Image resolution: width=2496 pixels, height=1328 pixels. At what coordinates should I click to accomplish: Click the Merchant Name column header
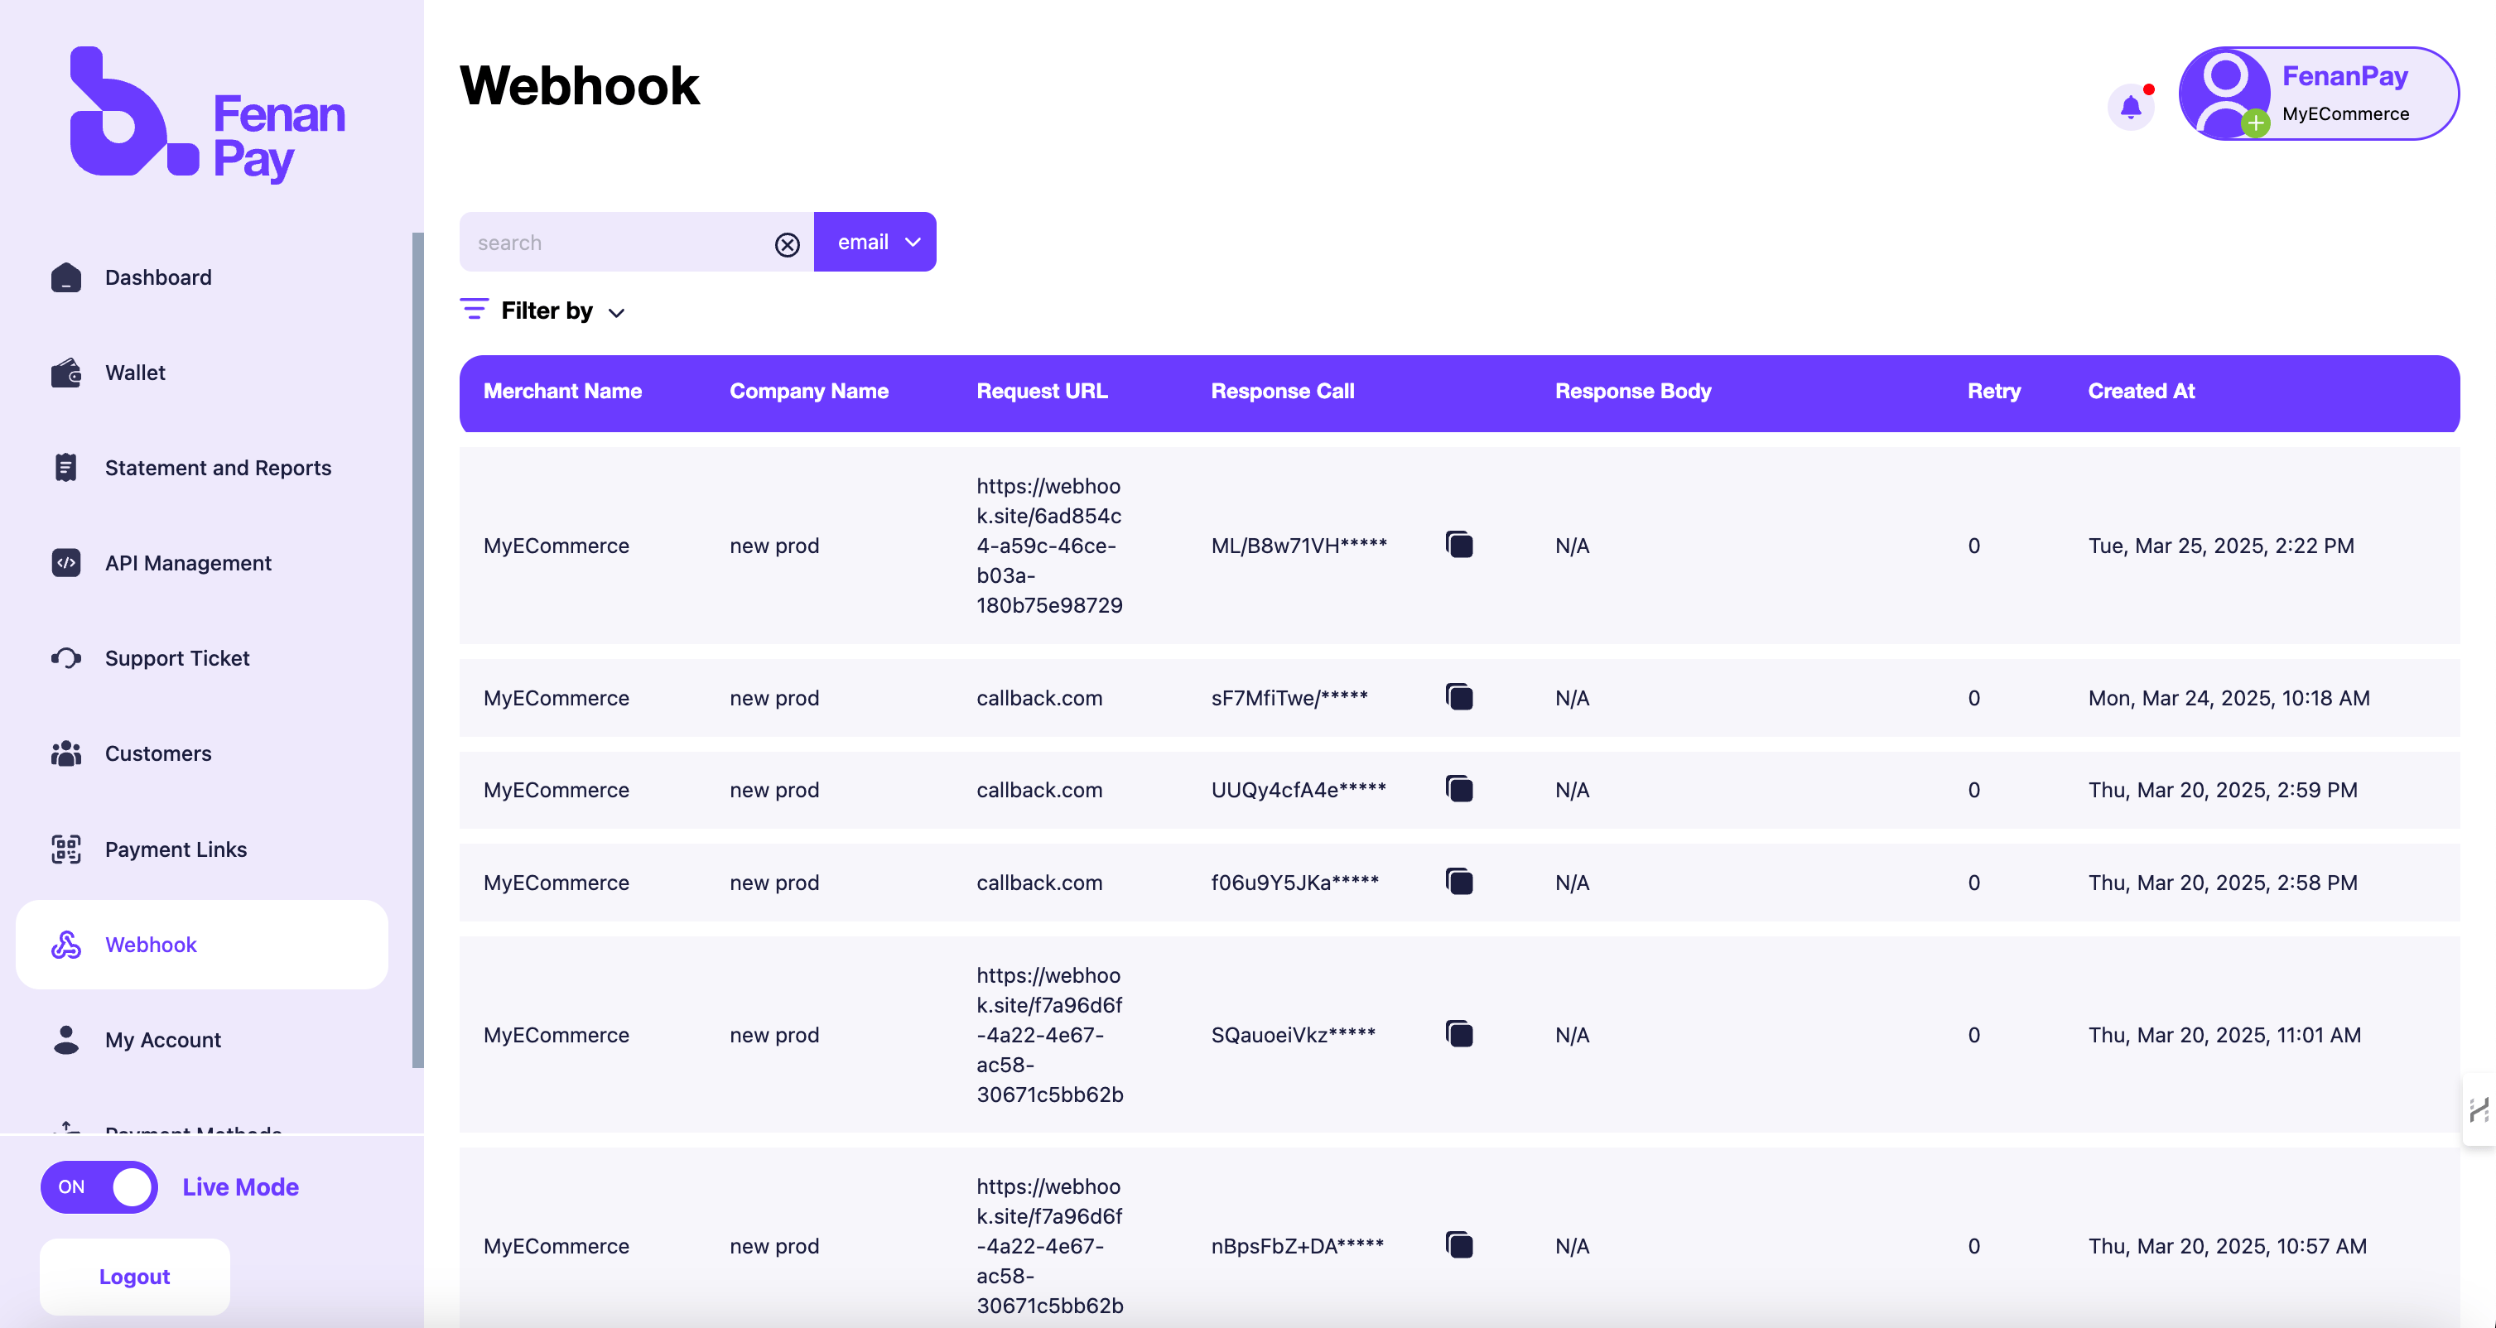point(562,392)
